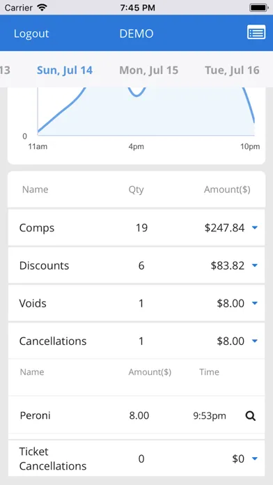Select the Sun, Jul 14 date tab

click(x=65, y=70)
